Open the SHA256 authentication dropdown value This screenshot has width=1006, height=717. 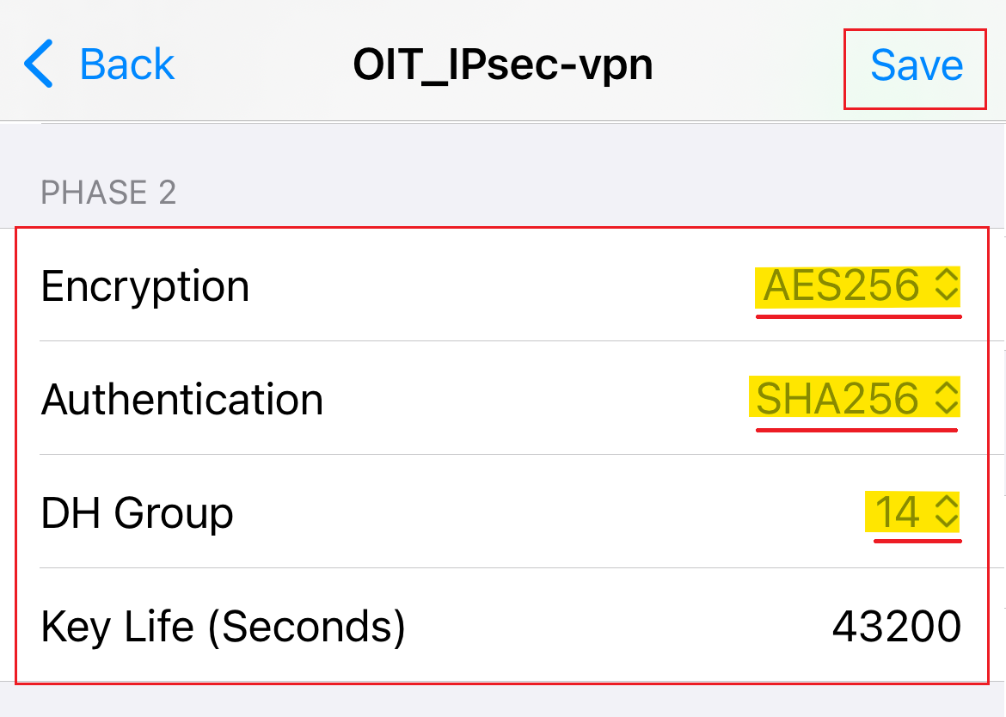[837, 399]
